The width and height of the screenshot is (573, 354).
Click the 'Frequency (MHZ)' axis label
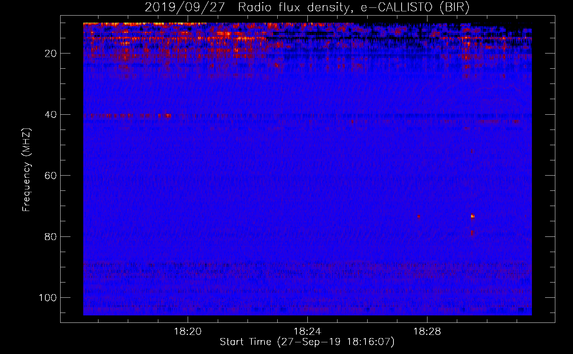tap(27, 170)
